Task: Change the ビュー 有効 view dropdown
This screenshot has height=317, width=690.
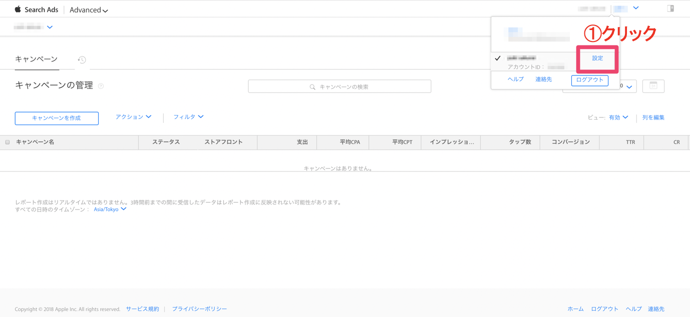Action: (618, 117)
